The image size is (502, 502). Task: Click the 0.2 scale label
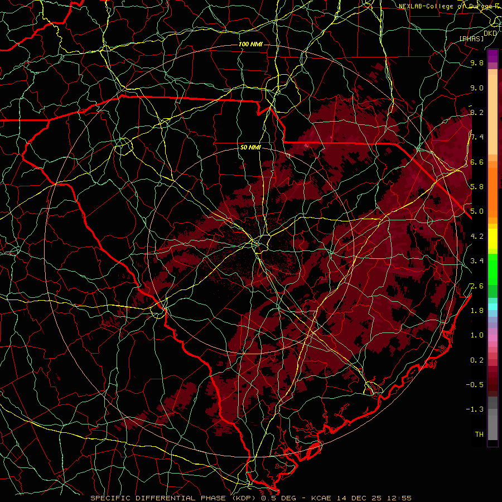[x=477, y=360]
